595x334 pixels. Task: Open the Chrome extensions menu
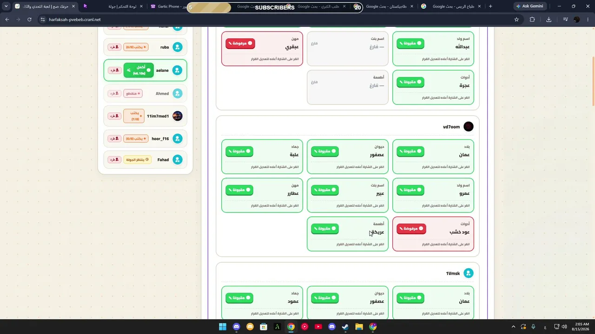[532, 19]
